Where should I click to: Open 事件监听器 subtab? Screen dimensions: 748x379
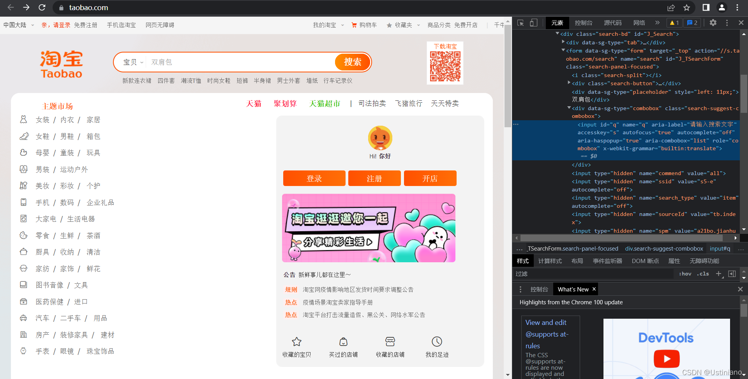pyautogui.click(x=607, y=261)
